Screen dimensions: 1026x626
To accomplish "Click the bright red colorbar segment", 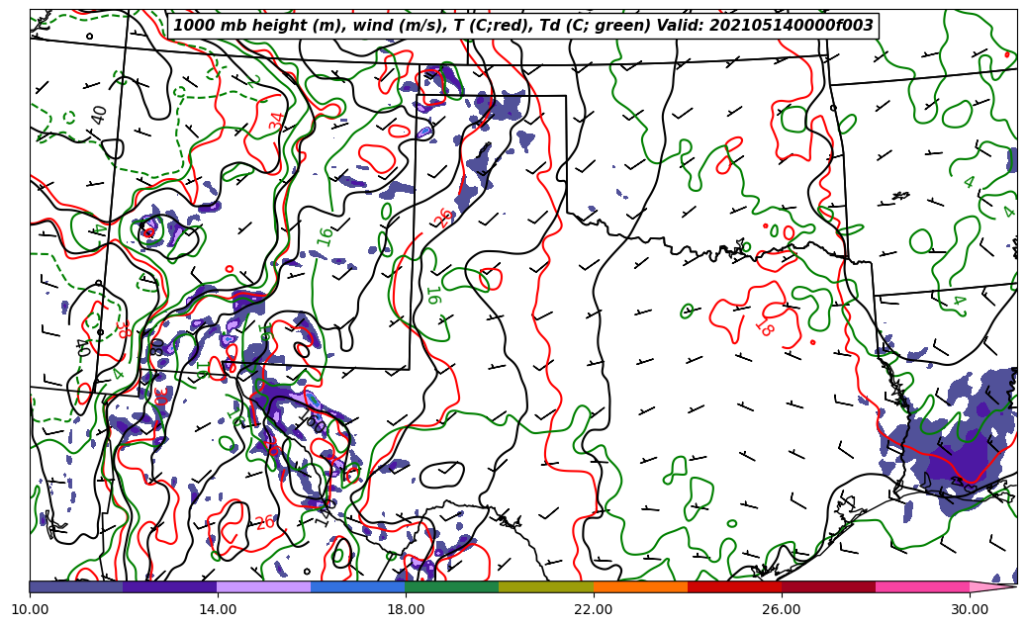I will 733,586.
